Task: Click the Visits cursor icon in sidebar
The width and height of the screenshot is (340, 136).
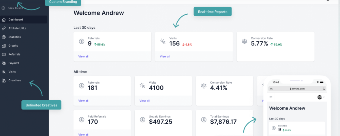Action: tap(4, 72)
